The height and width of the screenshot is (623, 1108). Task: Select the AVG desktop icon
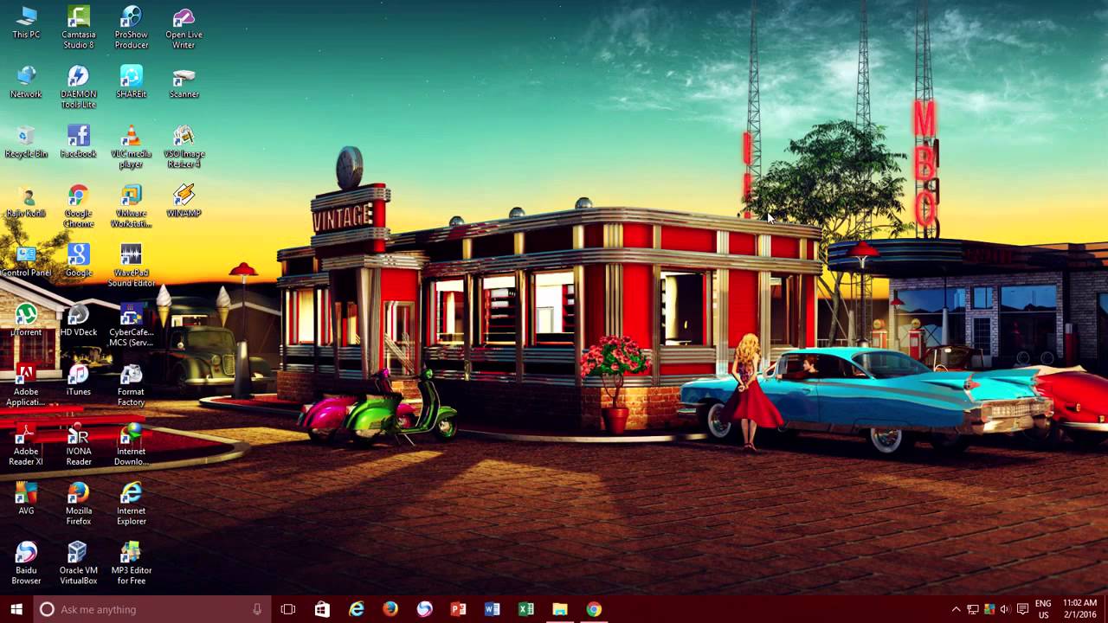tap(26, 499)
